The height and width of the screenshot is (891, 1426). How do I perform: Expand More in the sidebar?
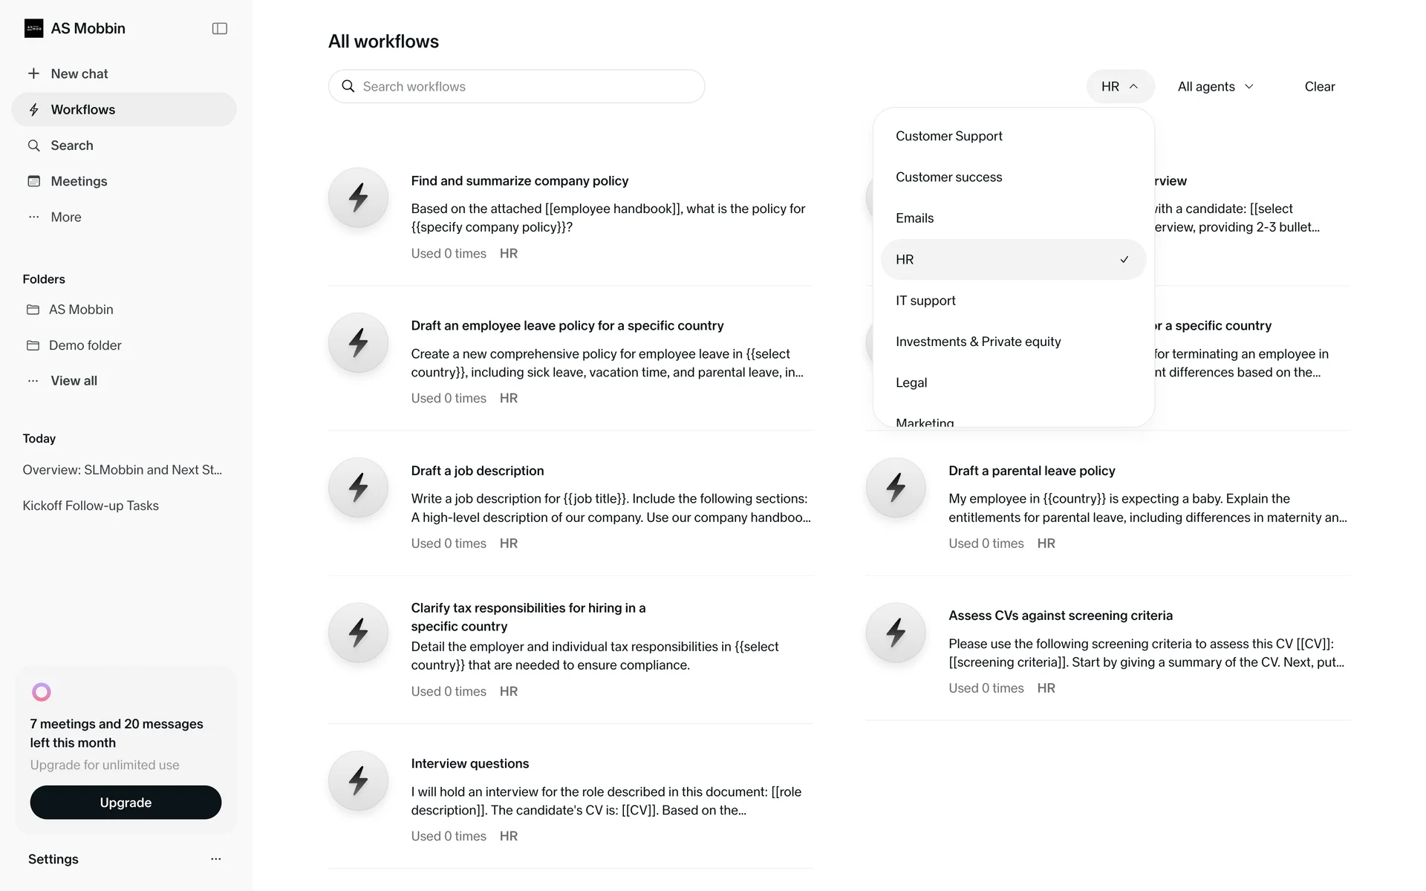[x=65, y=218]
